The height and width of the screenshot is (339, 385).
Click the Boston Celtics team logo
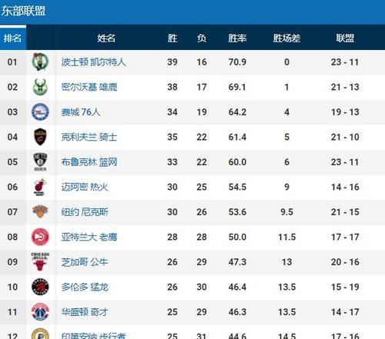(40, 61)
